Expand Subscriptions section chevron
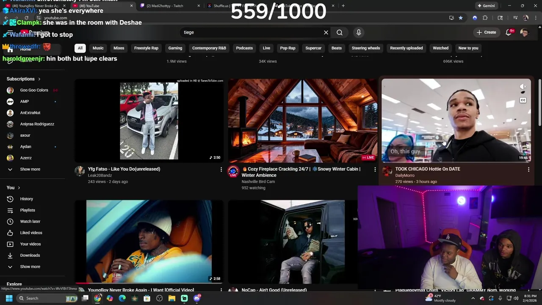Screen dimensions: 542x305 point(39,79)
